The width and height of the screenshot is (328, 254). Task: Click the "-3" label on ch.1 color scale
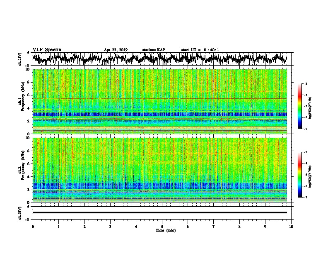tap(306, 84)
